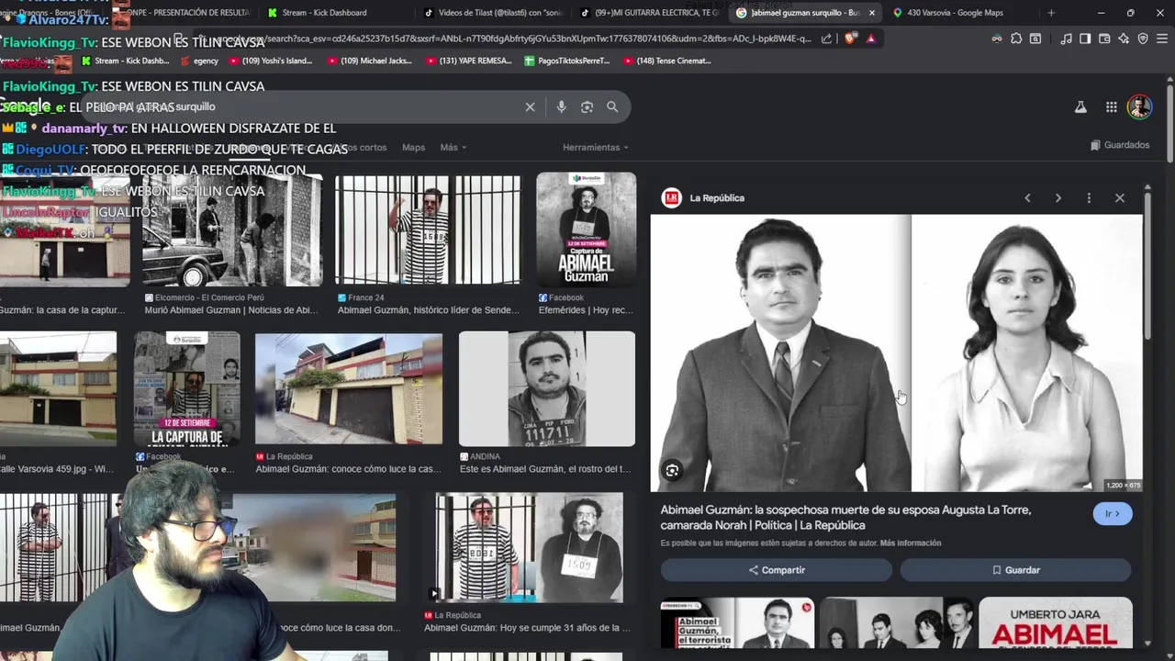Open Search Labs flask icon
This screenshot has width=1175, height=661.
point(1080,106)
